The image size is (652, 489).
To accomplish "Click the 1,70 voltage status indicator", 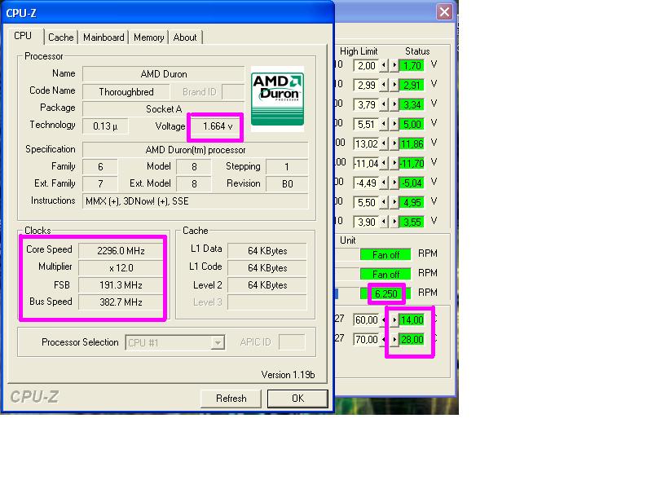I will click(x=412, y=66).
